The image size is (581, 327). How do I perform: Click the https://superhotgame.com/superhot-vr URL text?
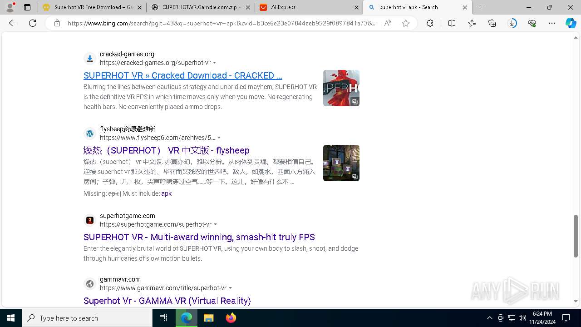[156, 224]
